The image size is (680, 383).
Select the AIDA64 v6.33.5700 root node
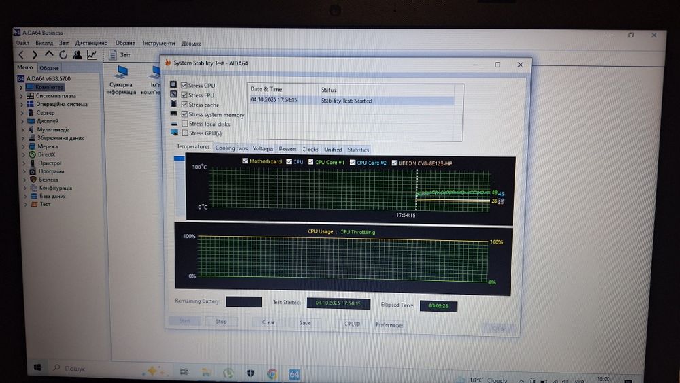[x=48, y=78]
